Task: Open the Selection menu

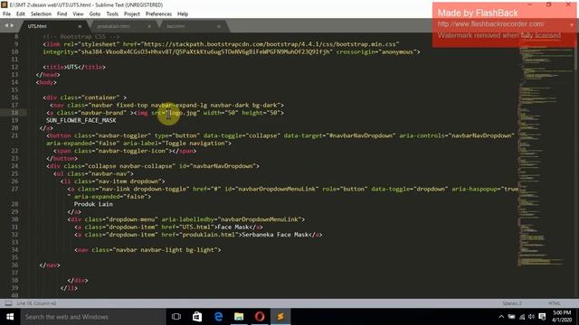Action: [41, 14]
